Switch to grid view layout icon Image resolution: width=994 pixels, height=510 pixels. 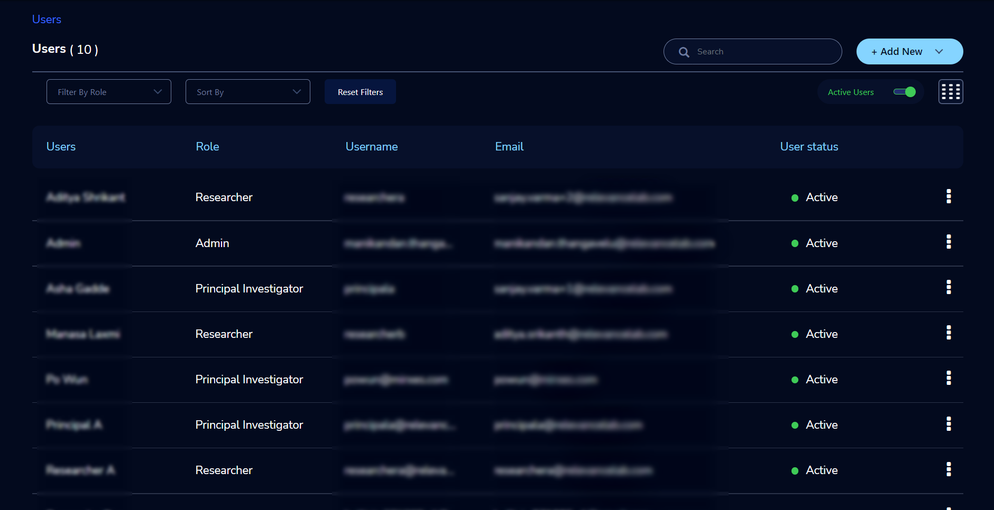pyautogui.click(x=950, y=92)
